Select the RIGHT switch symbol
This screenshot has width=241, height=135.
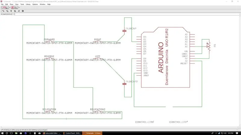point(98,42)
